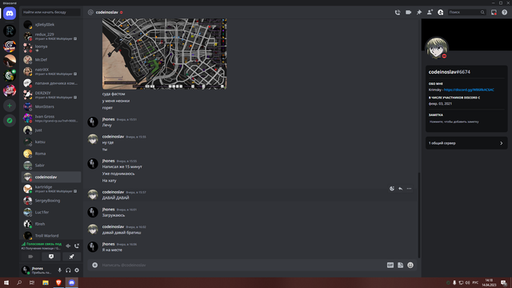This screenshot has height=288, width=512.
Task: Open the conversation with Luc1fer
Action: 51,212
